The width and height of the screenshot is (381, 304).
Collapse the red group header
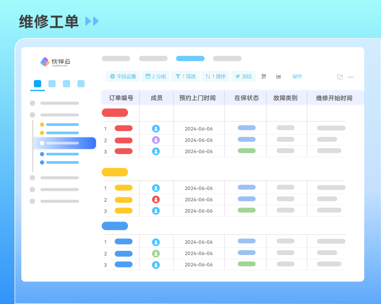coord(115,112)
